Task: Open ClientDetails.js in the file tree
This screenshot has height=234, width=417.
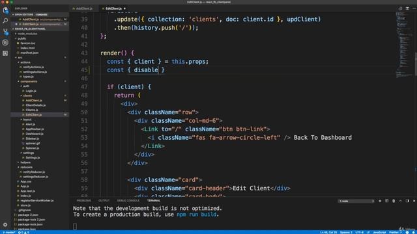Action: tap(36, 105)
